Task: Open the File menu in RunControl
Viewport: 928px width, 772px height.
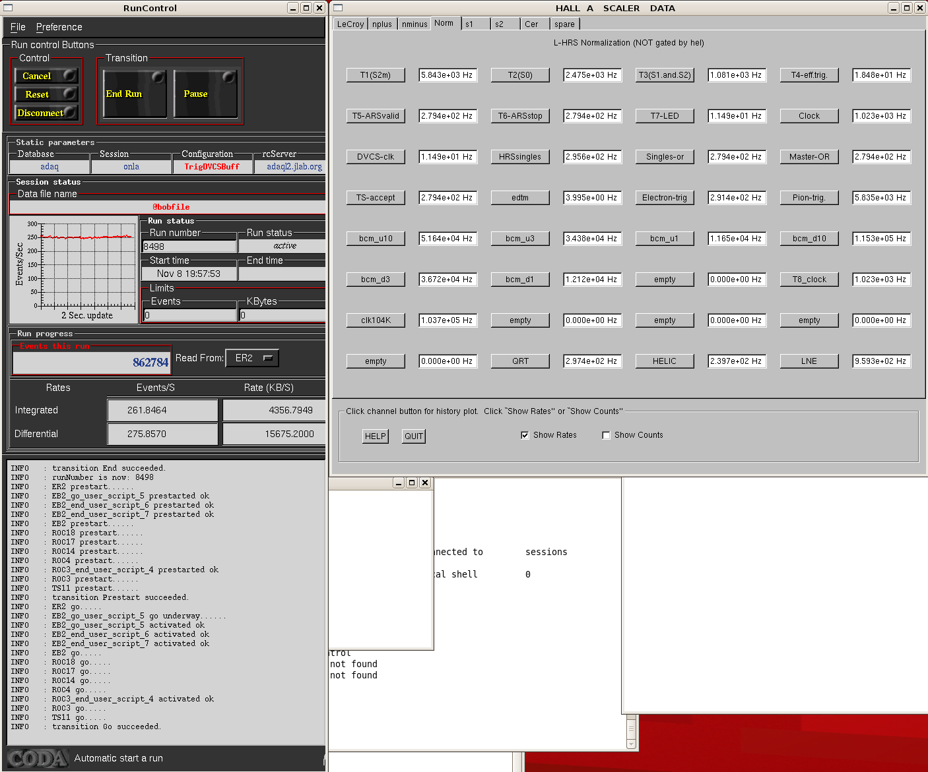Action: (18, 27)
